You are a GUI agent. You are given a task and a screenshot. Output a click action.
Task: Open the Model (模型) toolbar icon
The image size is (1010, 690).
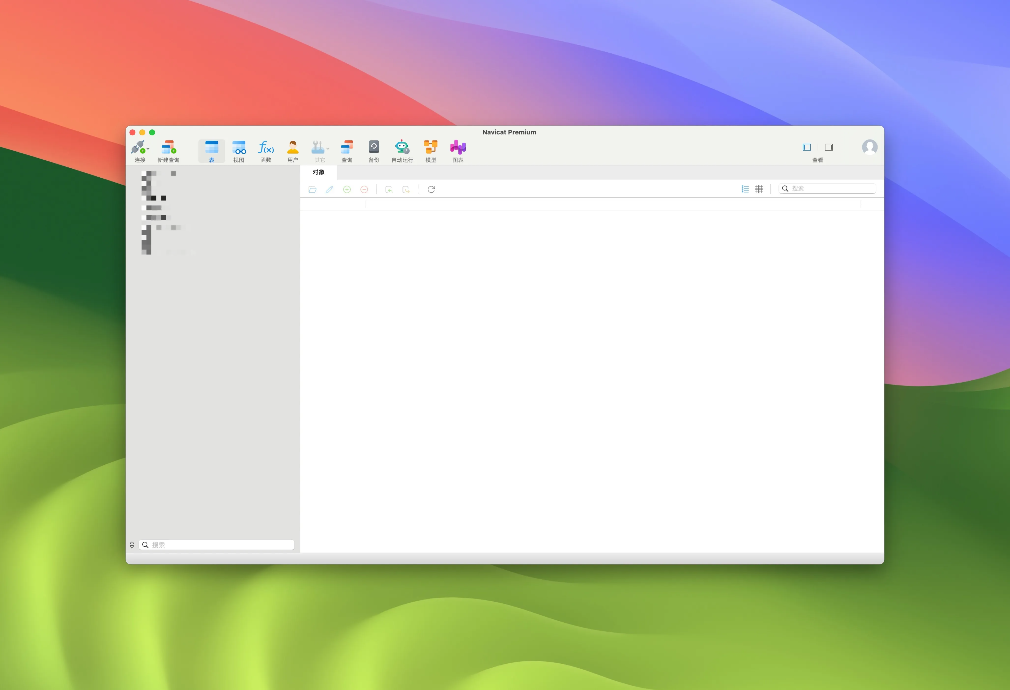[x=430, y=147]
